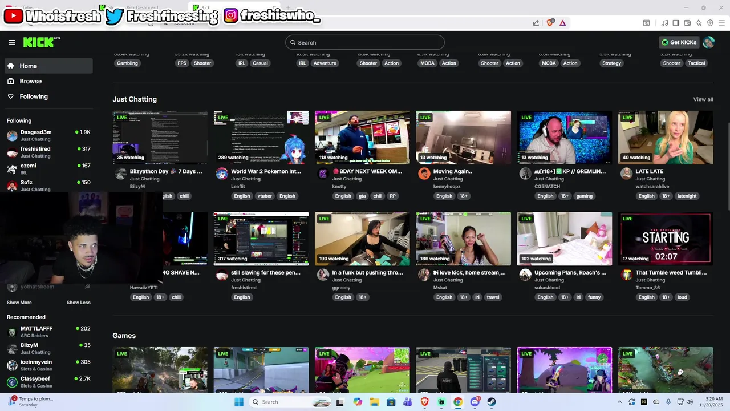Open In a funk stream thumbnail

(362, 239)
